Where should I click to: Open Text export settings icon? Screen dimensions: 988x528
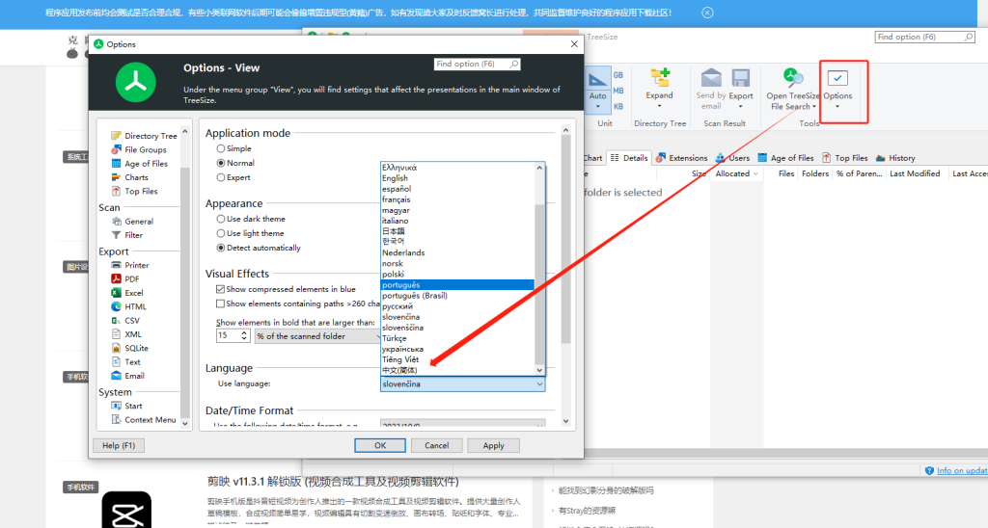116,362
